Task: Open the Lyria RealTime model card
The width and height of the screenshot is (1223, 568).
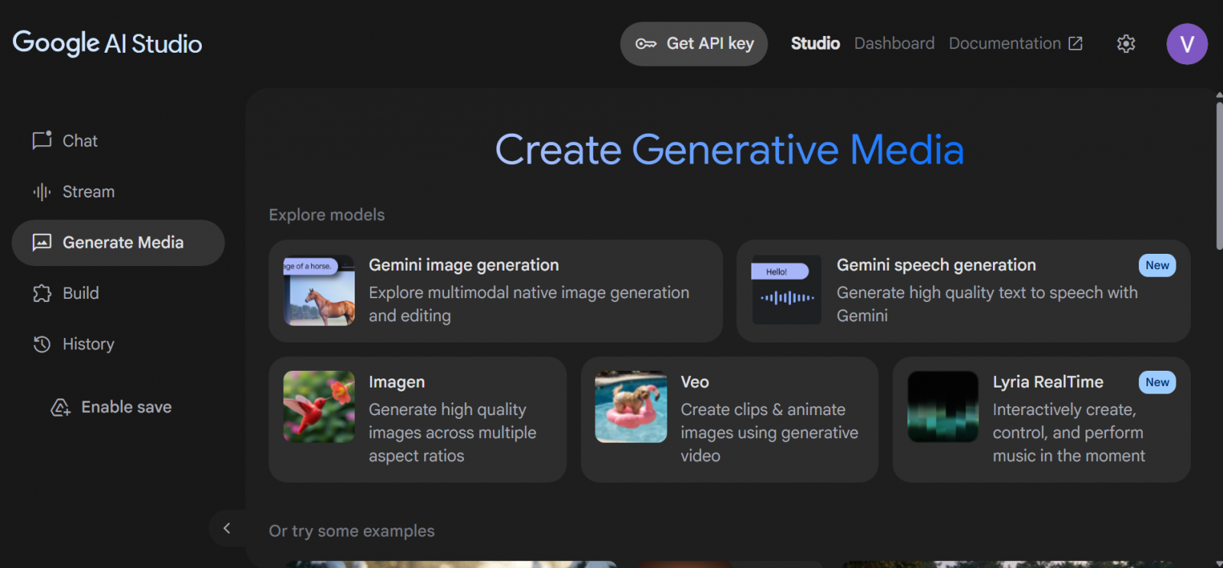Action: click(1041, 419)
